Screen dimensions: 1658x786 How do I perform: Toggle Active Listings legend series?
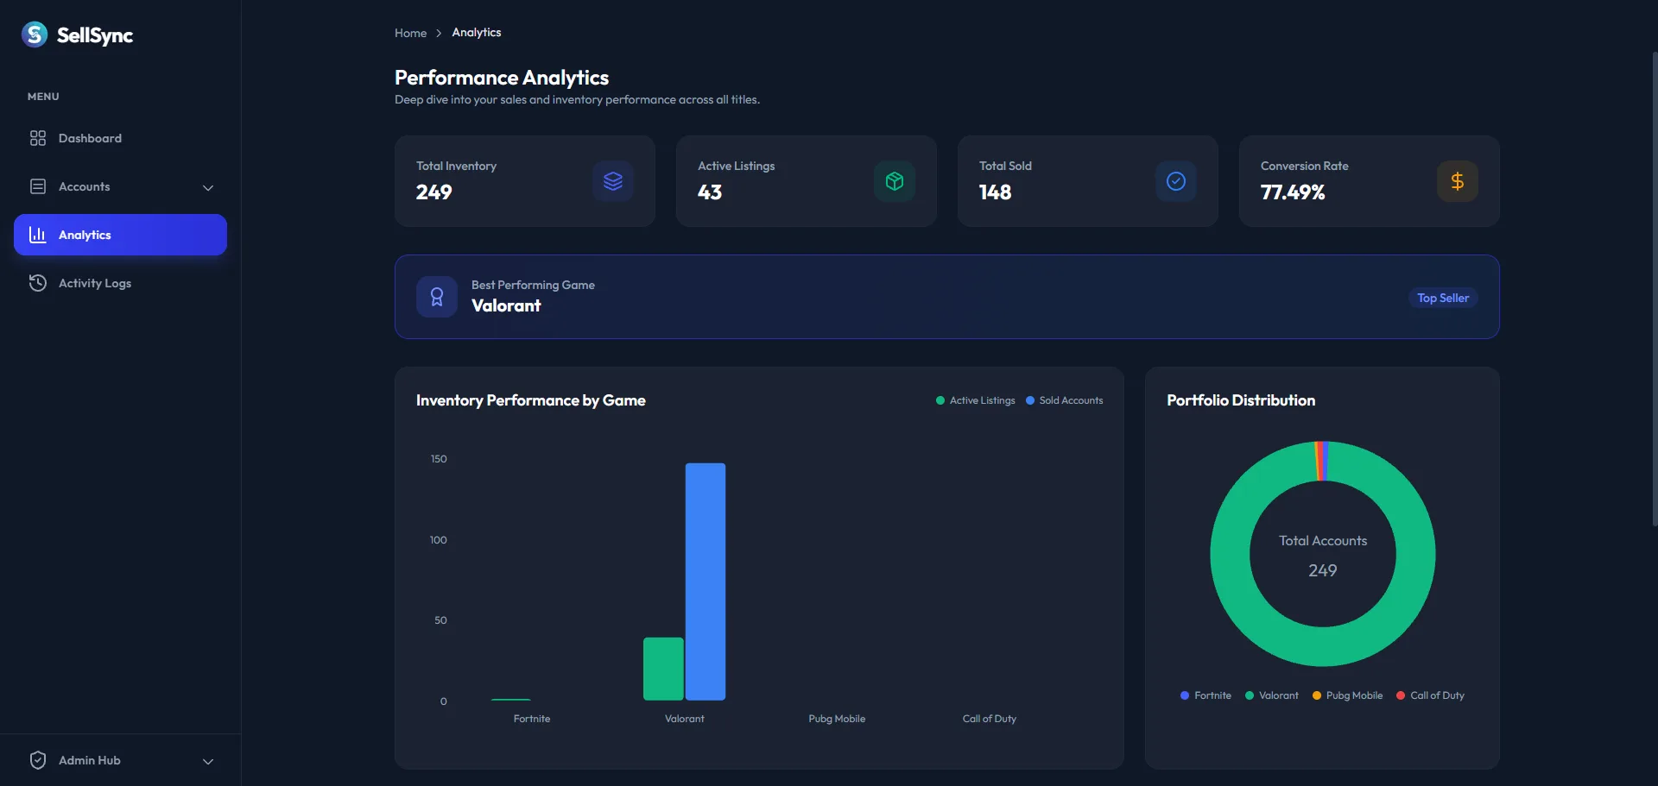[976, 400]
